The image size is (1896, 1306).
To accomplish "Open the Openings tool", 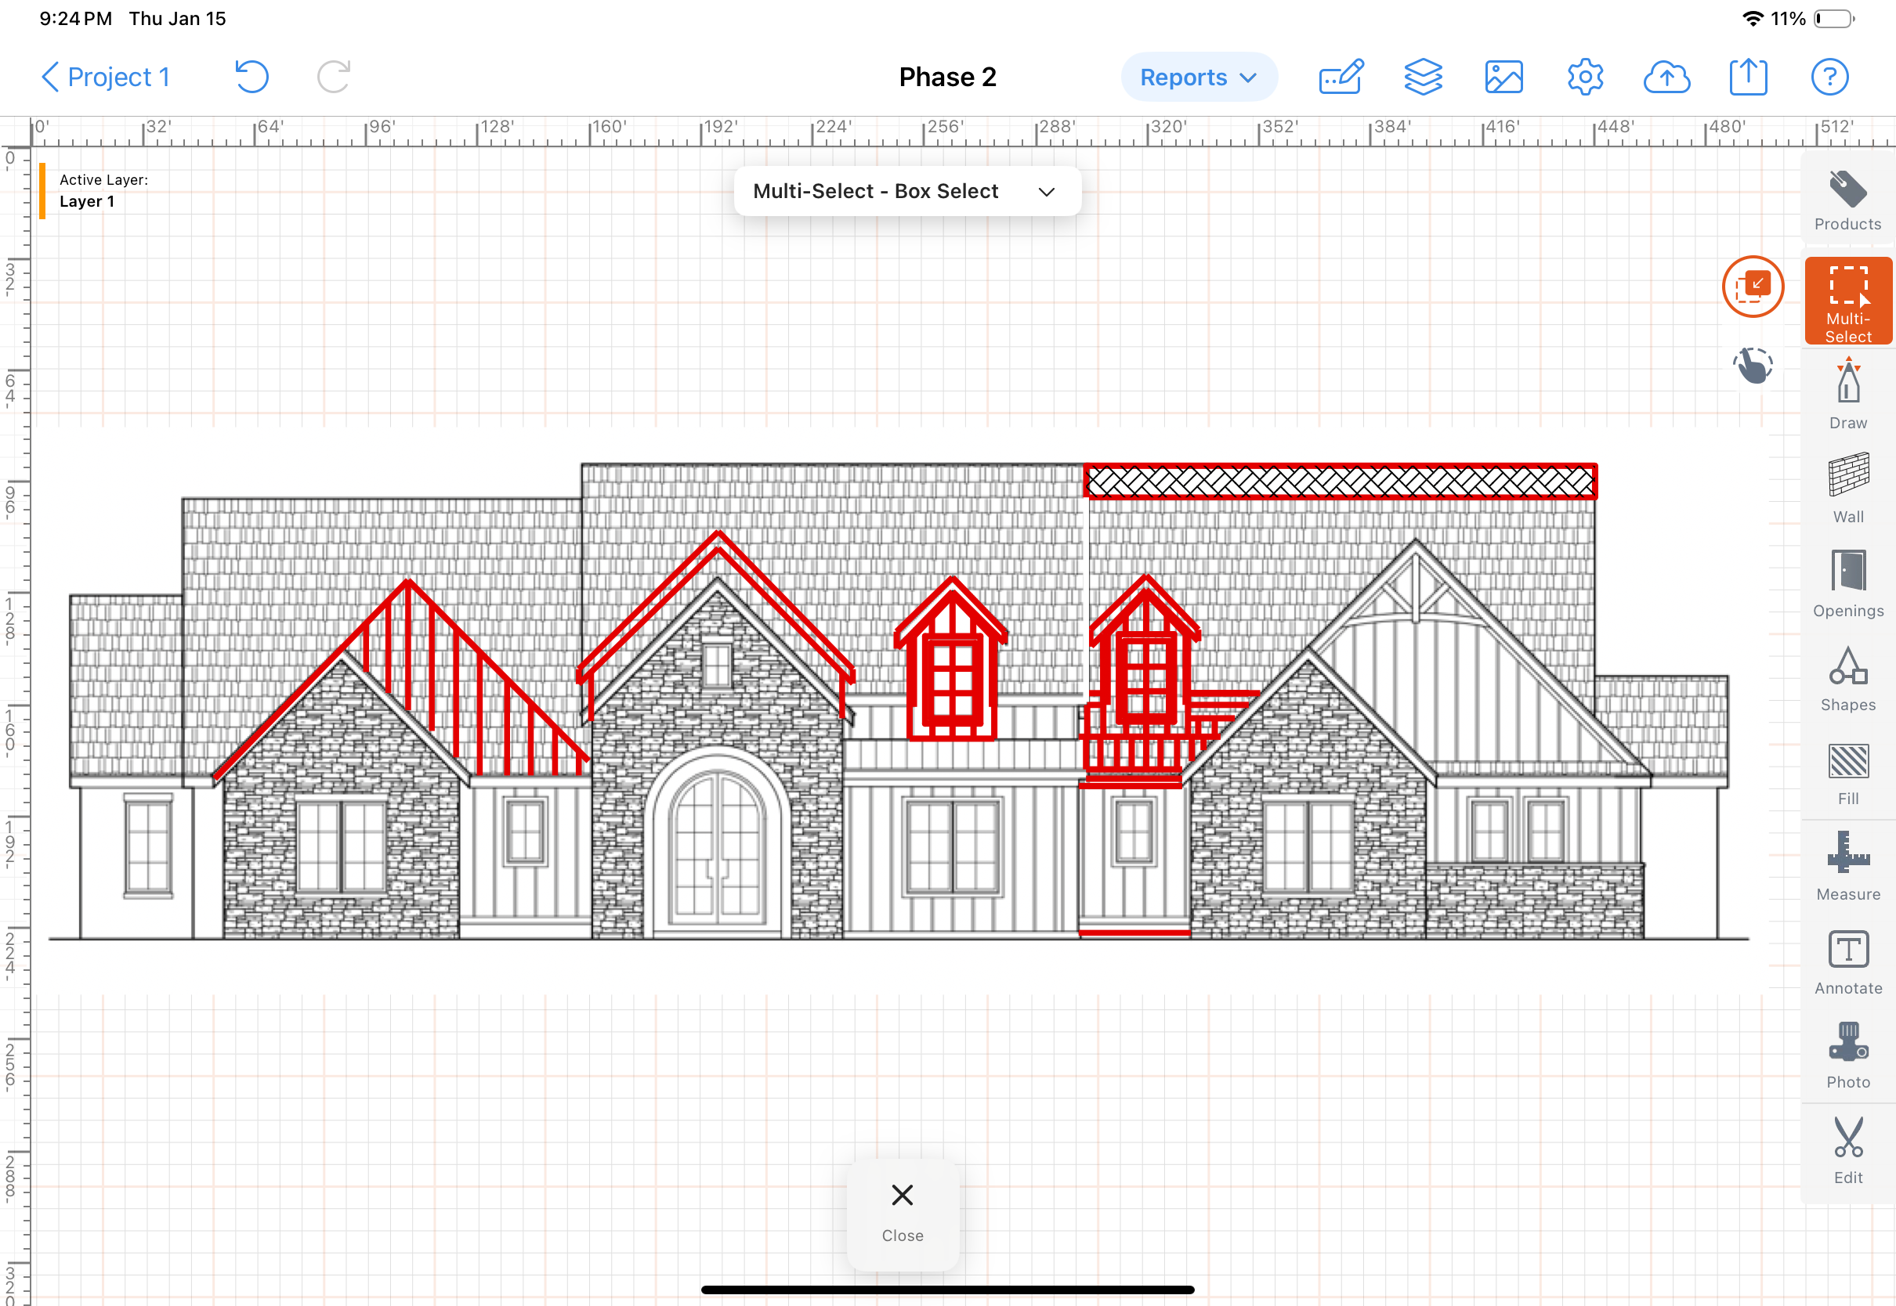I will point(1847,582).
